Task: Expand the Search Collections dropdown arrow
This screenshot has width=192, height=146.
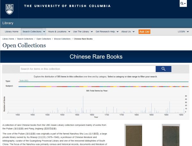Action: pos(44,32)
